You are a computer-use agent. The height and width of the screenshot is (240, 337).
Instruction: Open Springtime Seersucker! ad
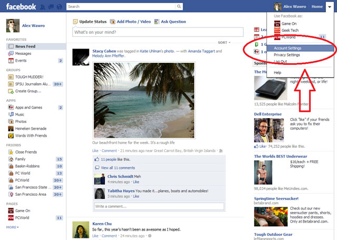pos(276,198)
